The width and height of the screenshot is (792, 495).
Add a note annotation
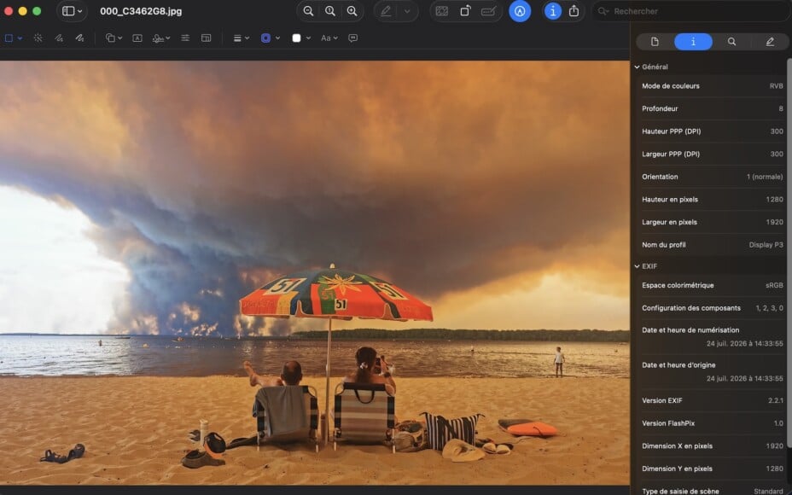coord(353,38)
